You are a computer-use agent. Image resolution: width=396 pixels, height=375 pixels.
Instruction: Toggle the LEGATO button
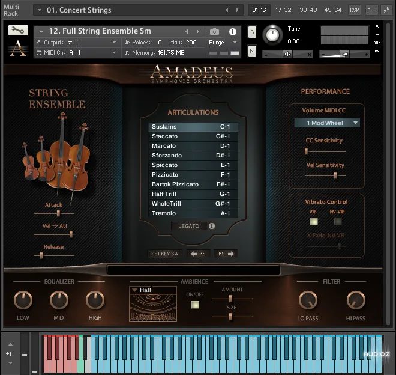[188, 226]
